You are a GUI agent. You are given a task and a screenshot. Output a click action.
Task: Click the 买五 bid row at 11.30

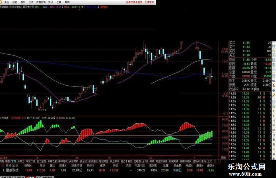coord(250,55)
